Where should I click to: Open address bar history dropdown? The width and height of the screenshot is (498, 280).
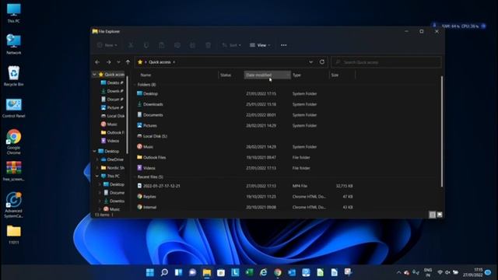coord(310,62)
